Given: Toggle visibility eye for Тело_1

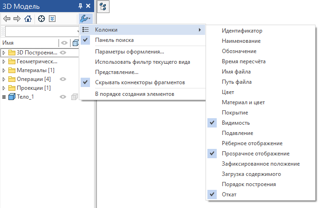Looking at the screenshot, I should click(63, 97).
